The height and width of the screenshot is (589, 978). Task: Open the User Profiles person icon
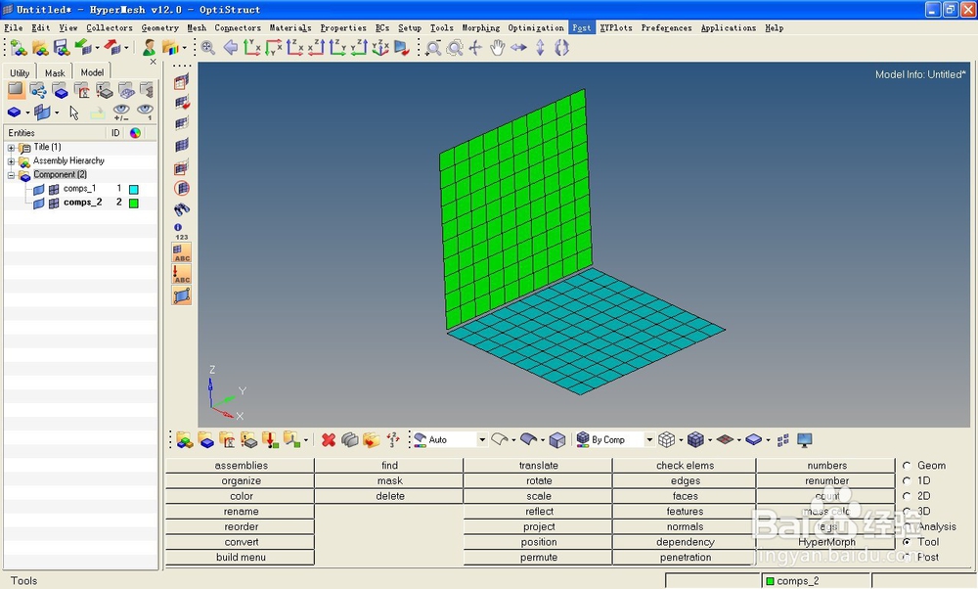pyautogui.click(x=149, y=47)
